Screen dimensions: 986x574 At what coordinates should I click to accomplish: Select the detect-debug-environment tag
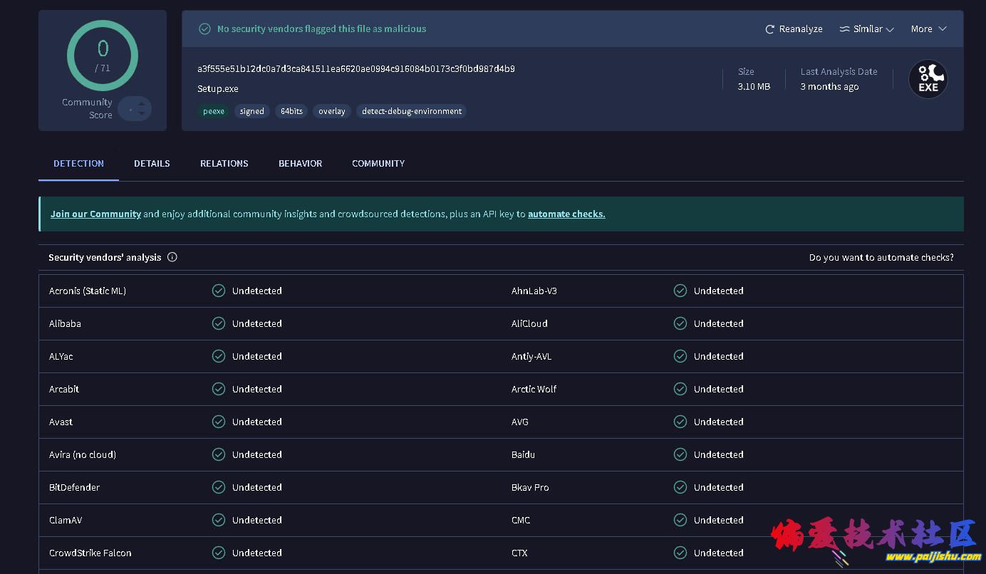411,111
